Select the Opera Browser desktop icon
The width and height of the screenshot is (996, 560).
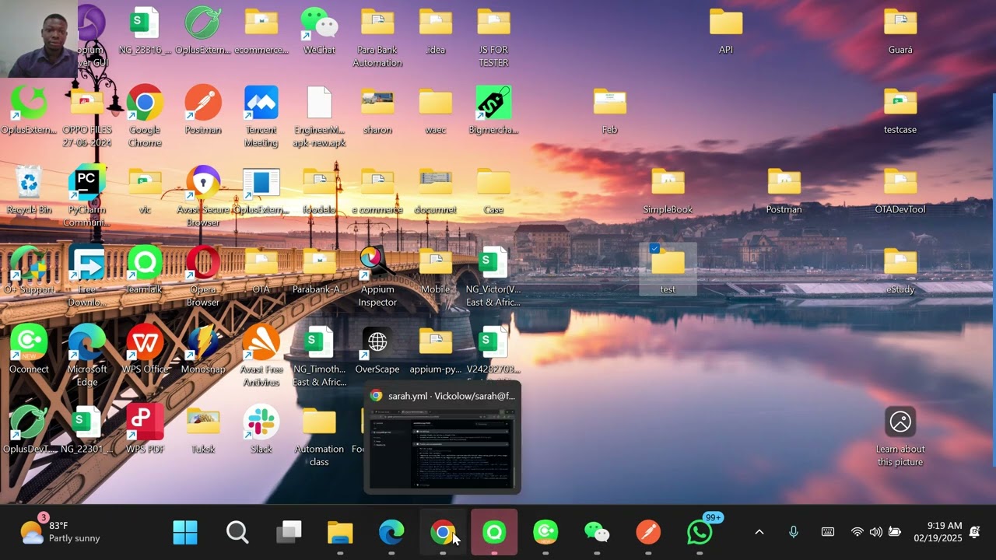[x=203, y=275]
